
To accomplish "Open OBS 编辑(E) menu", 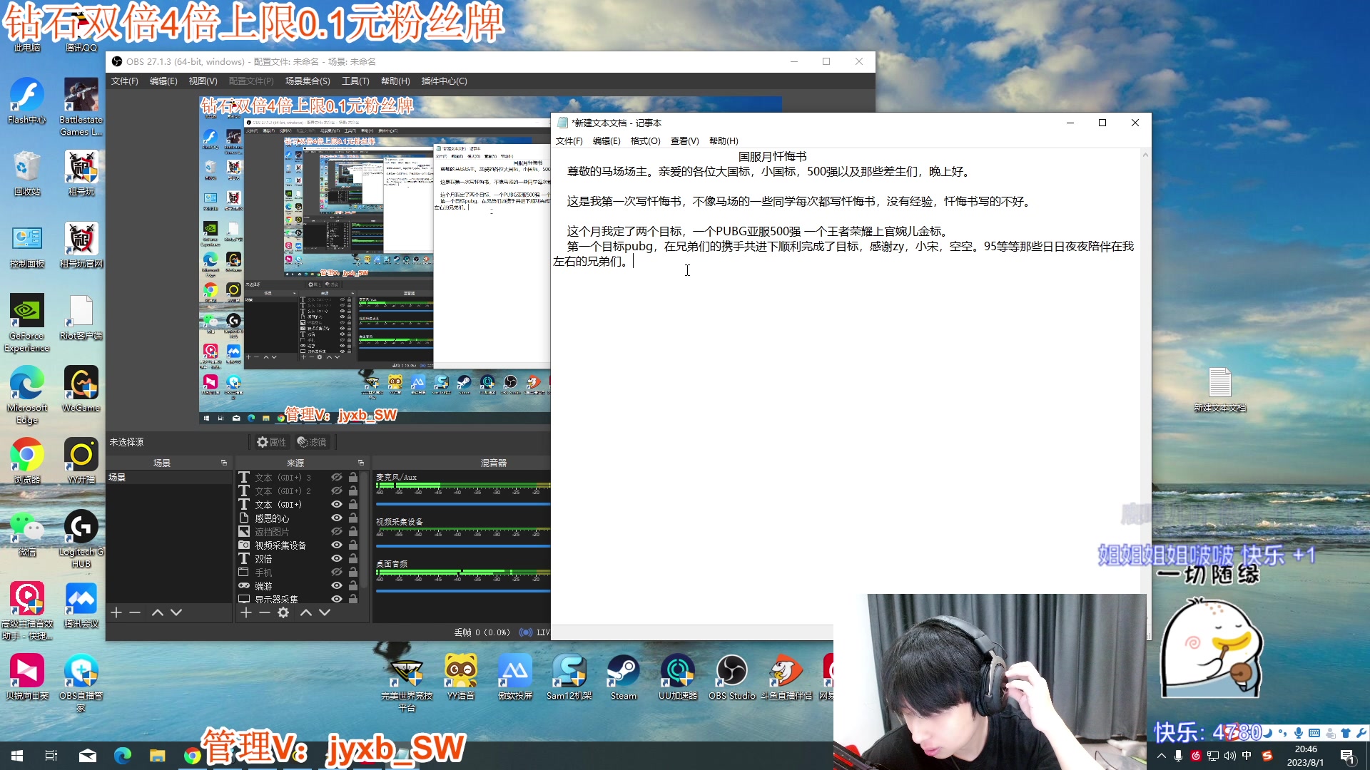I will tap(163, 81).
